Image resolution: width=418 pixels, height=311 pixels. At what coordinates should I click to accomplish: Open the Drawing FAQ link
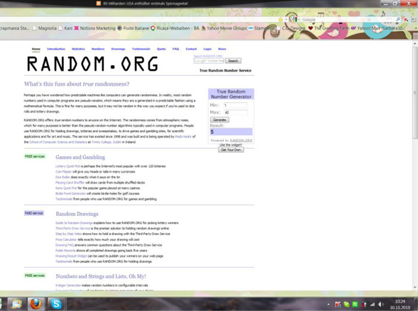[x=64, y=245]
